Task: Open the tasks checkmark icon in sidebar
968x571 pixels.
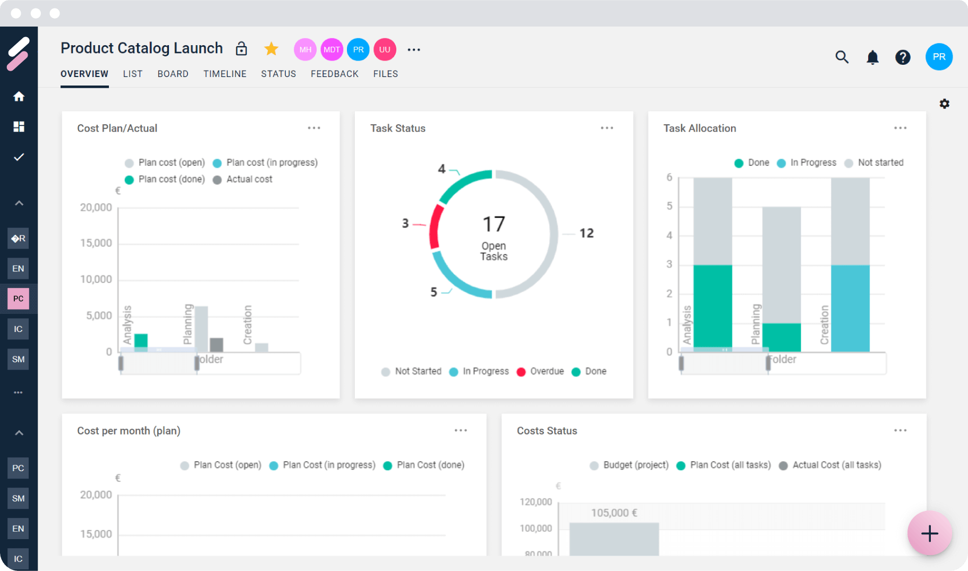Action: [x=19, y=157]
